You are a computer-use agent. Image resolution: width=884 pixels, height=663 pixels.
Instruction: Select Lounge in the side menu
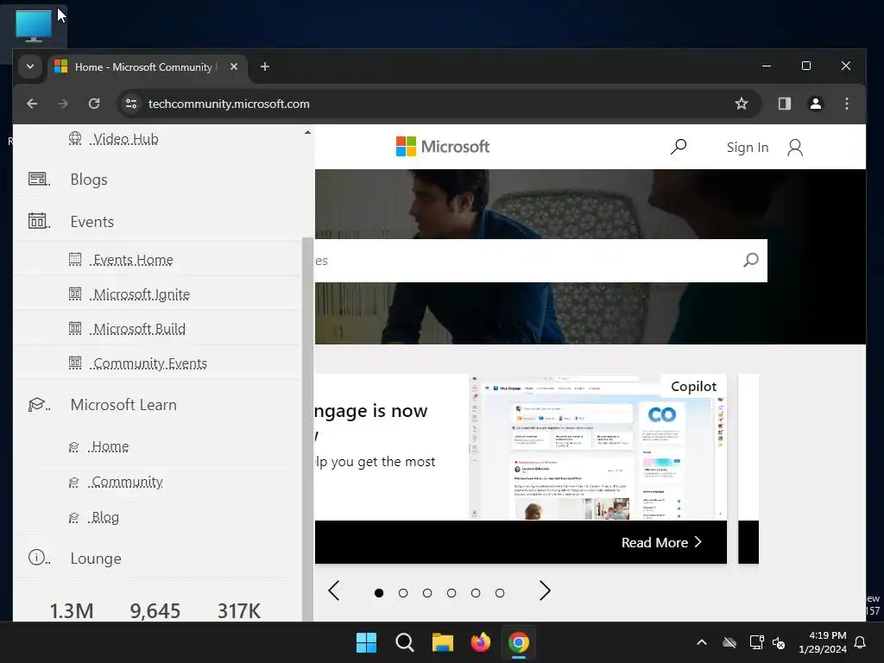pos(96,559)
